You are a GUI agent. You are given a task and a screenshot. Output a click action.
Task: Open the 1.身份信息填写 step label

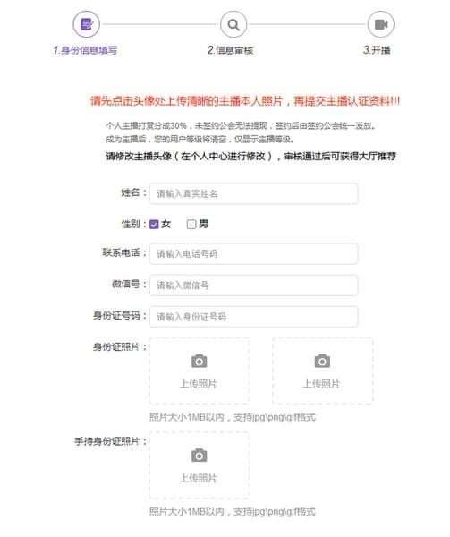pos(85,50)
